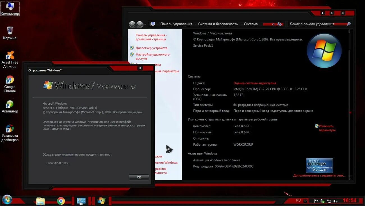Viewport: 365px width, 206px height.
Task: Open Дополнительные сведения в сети link
Action: [x=320, y=175]
